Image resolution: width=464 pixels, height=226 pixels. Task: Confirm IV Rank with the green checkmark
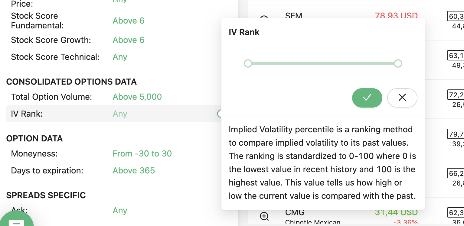[x=367, y=98]
